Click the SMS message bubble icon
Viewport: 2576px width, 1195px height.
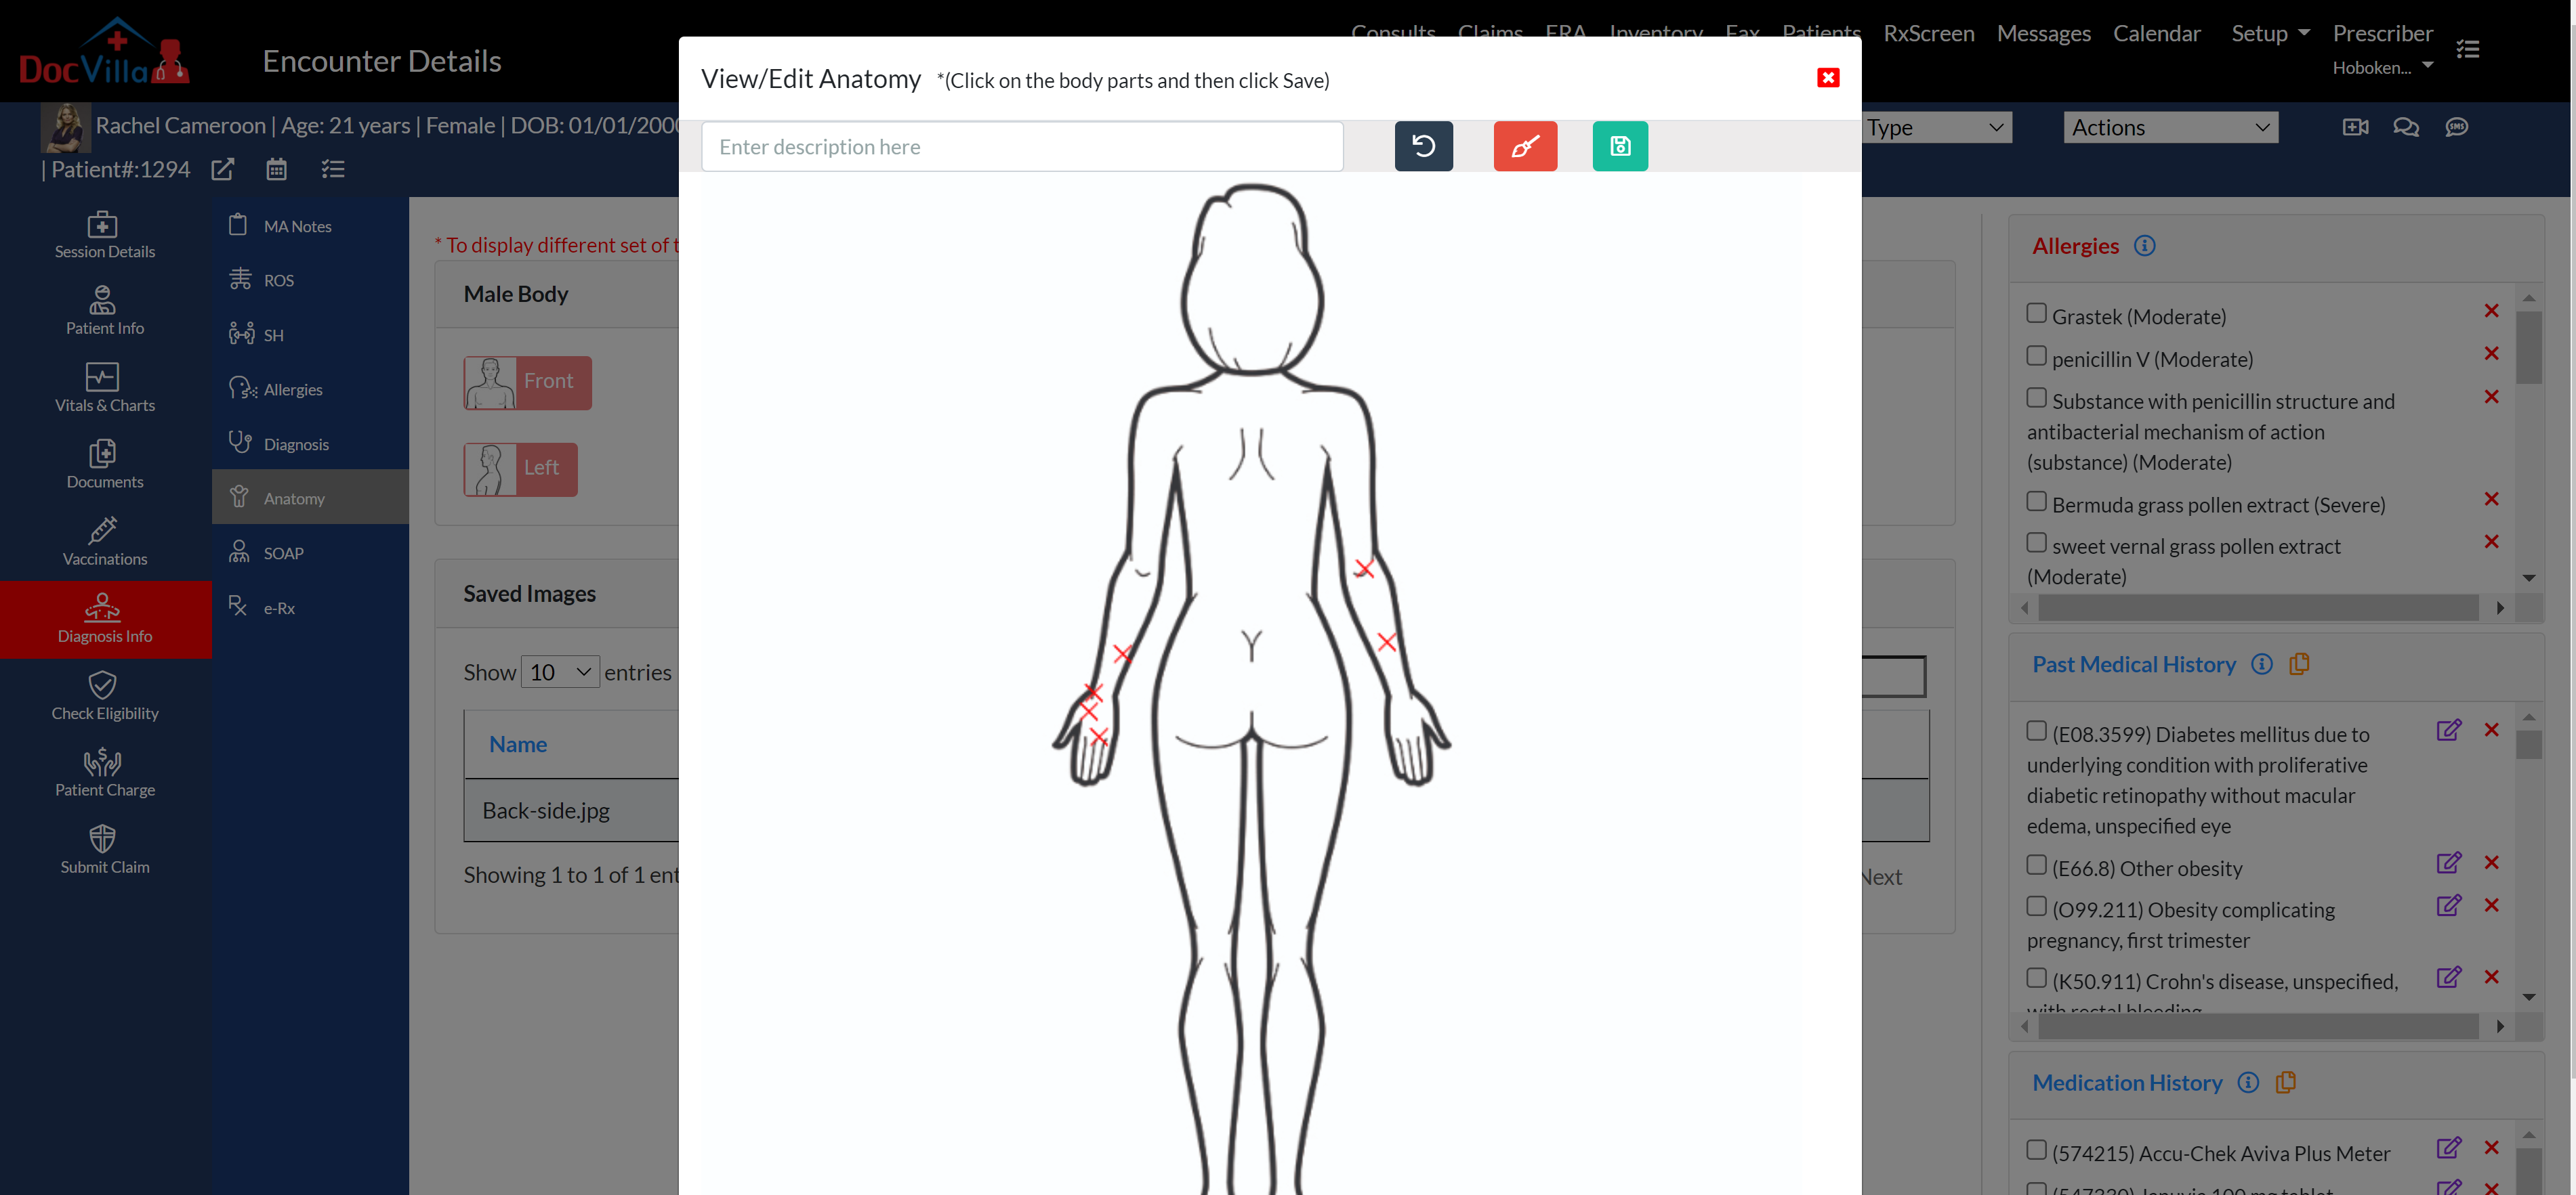[x=2456, y=127]
